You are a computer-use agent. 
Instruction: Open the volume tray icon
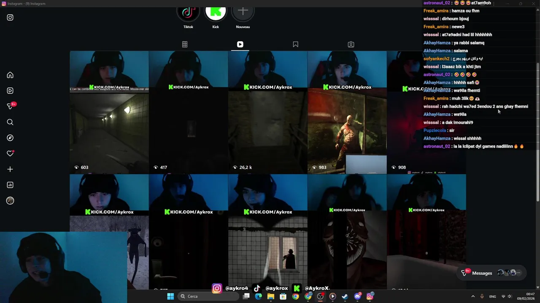pos(510,296)
